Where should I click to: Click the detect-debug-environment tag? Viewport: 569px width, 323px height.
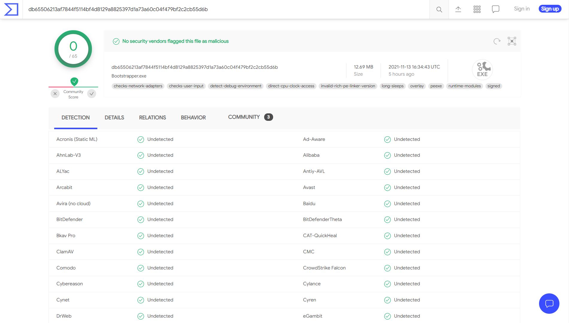236,86
